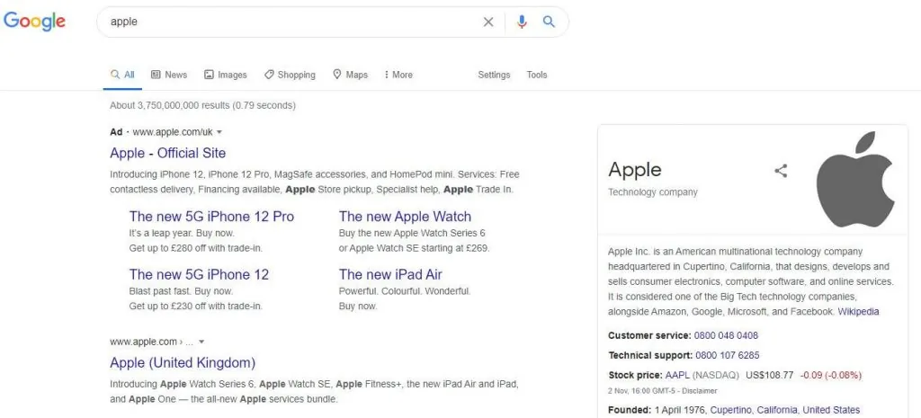Open 'The new 5G iPhone 12 Pro' link
The width and height of the screenshot is (921, 418).
211,216
